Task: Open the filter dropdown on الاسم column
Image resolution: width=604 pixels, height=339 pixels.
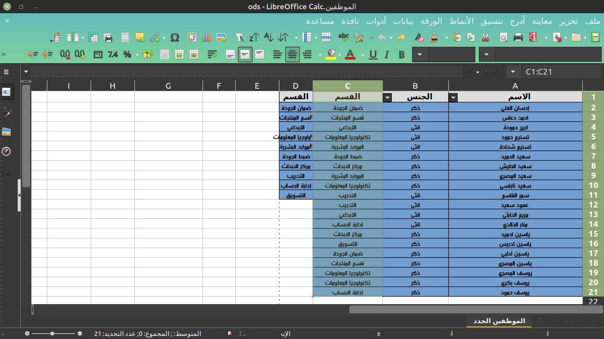Action: (453, 98)
